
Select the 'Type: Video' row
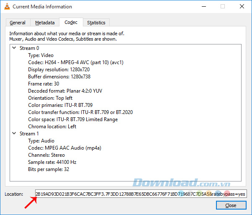[x=41, y=55]
